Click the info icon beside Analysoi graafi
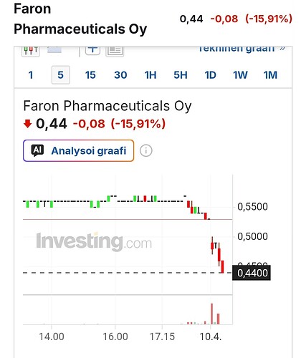The width and height of the screenshot is (306, 358). [146, 150]
